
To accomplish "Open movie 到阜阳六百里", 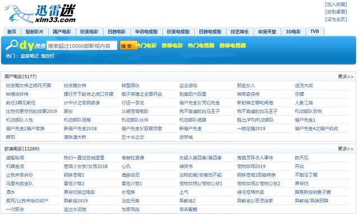I will [x=193, y=94].
